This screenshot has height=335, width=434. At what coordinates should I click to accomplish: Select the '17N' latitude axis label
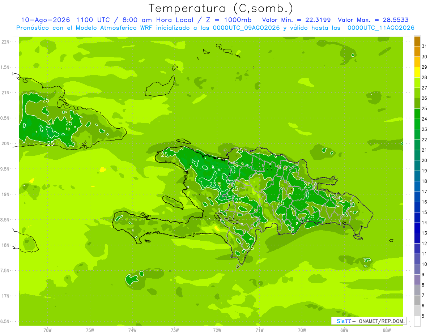tap(6, 296)
